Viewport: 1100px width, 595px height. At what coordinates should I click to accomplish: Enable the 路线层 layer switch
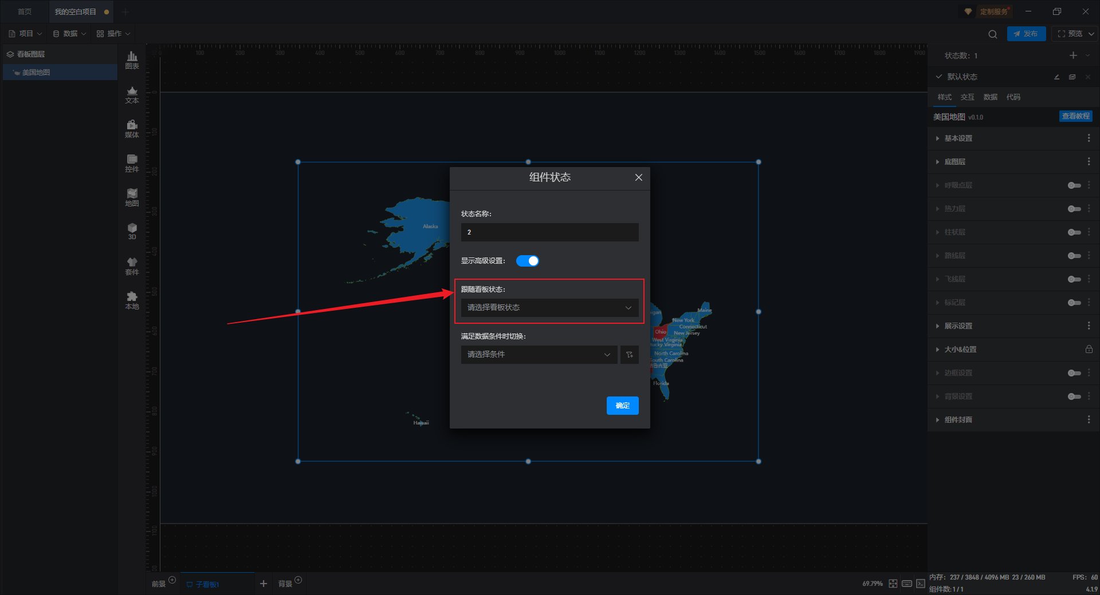click(x=1074, y=256)
